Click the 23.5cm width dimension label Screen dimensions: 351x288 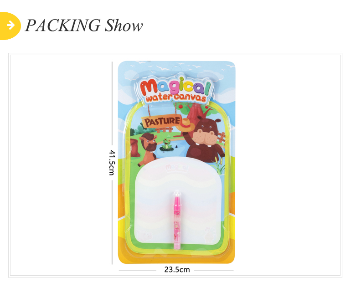click(x=177, y=270)
